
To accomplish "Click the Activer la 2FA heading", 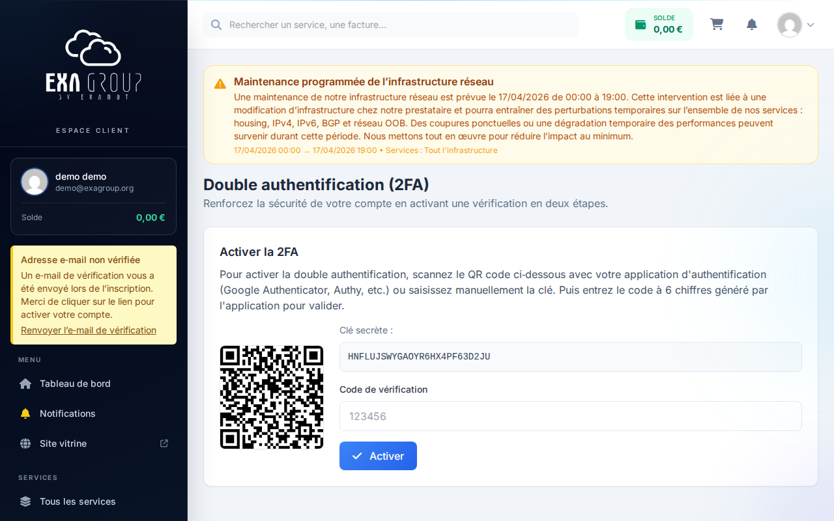I will (x=259, y=252).
